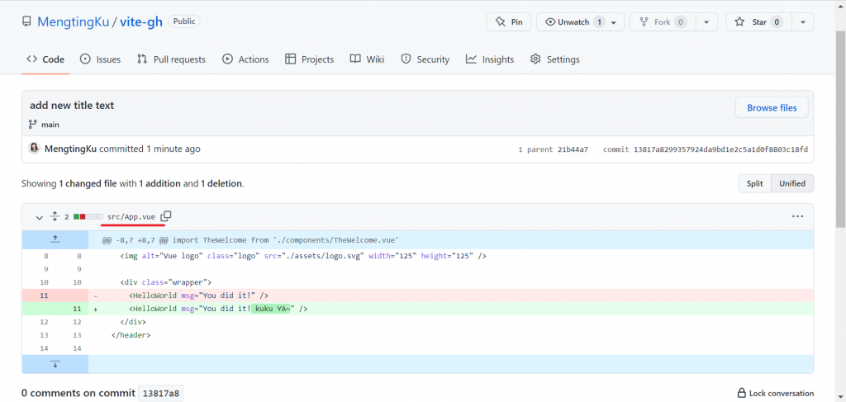The height and width of the screenshot is (402, 846).
Task: Expand diff lines upward
Action: 55,240
